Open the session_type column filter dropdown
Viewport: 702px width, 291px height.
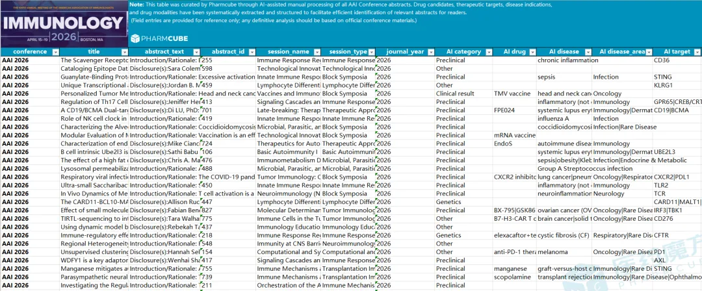(371, 52)
